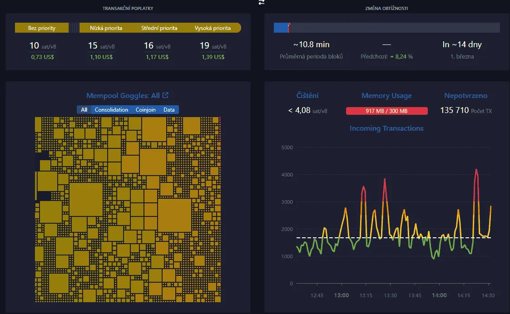Open the Mempool Goggles: All title link

click(x=123, y=96)
